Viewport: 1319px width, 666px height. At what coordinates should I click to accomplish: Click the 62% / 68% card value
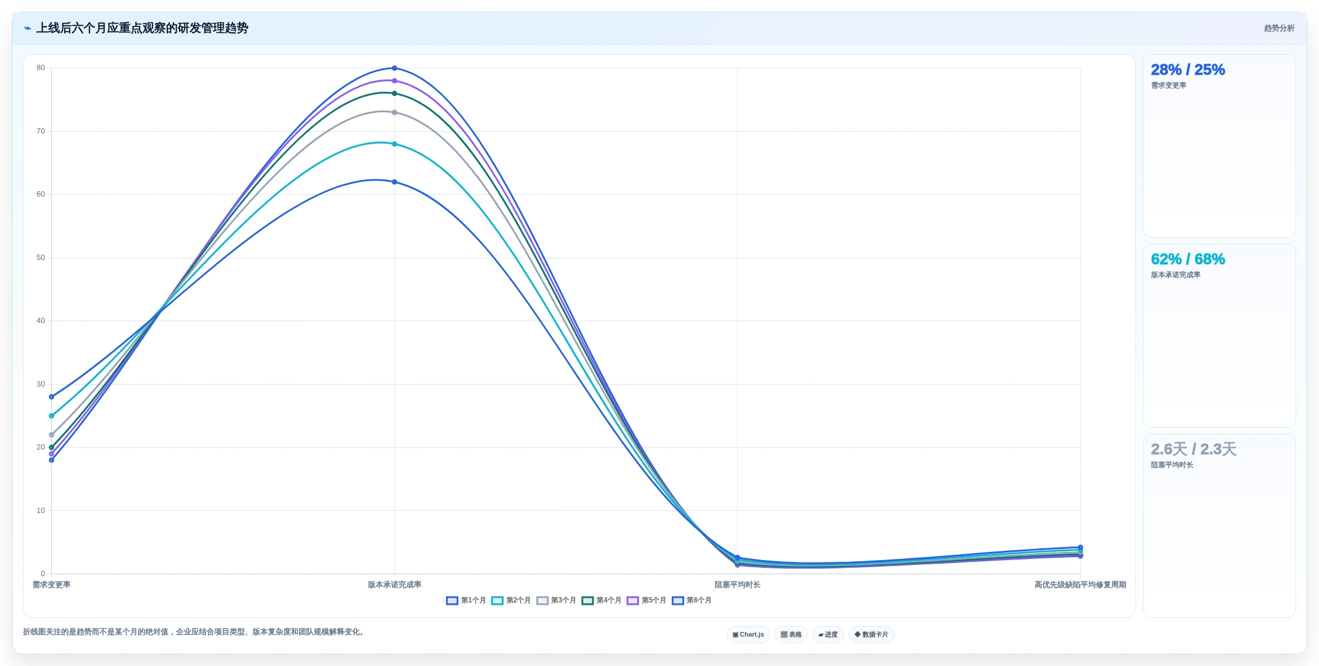[1188, 259]
